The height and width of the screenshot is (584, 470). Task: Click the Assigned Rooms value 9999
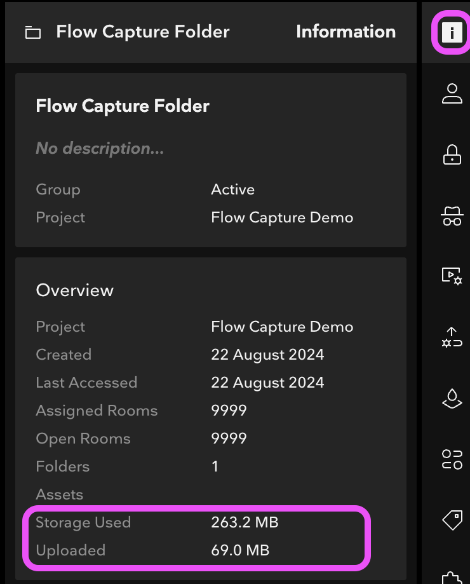[x=229, y=411]
